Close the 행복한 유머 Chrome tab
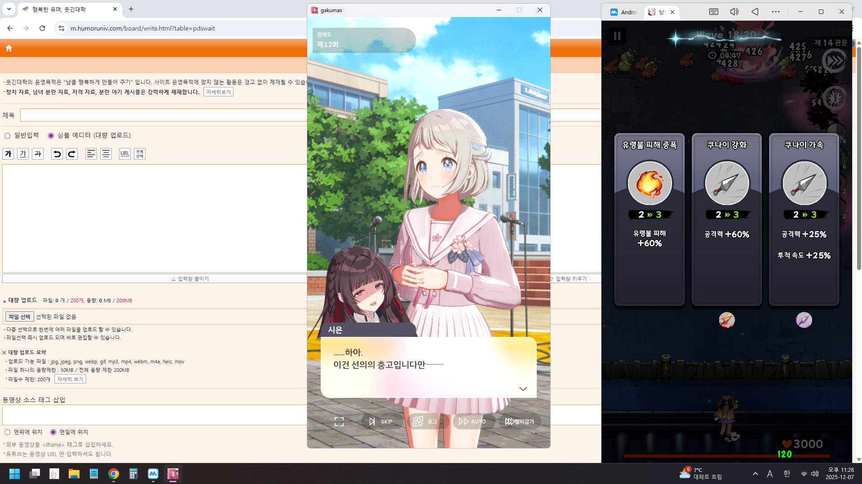The height and width of the screenshot is (484, 862). point(115,9)
